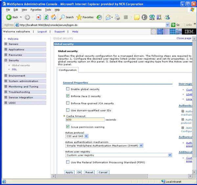The height and width of the screenshot is (185, 197).
Task: Open the Favorites star toolbar button
Action: [85, 17]
